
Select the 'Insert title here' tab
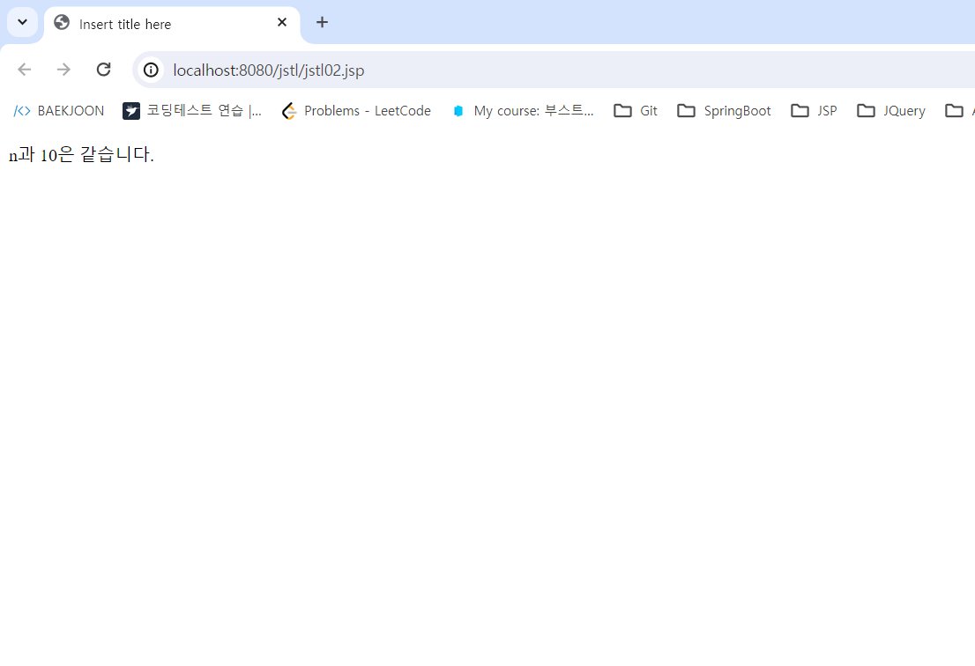point(172,24)
